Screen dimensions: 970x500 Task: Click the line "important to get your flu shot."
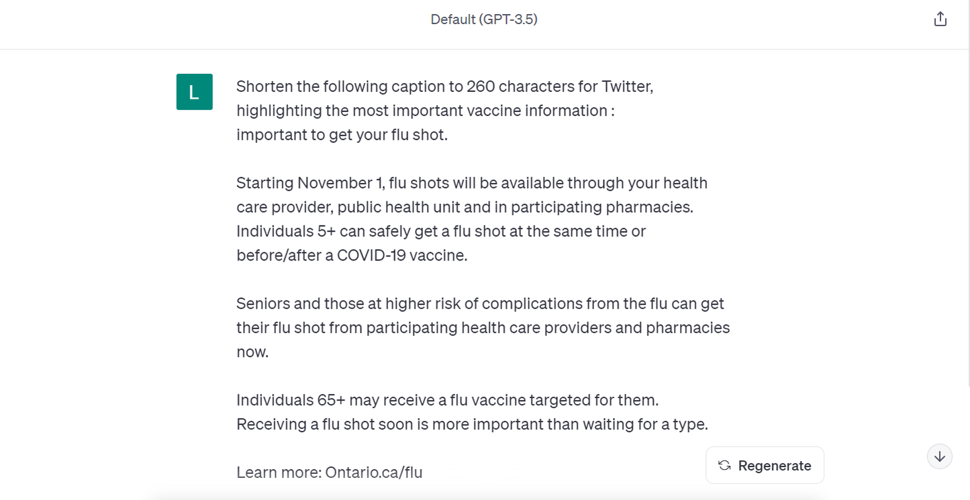pos(342,135)
